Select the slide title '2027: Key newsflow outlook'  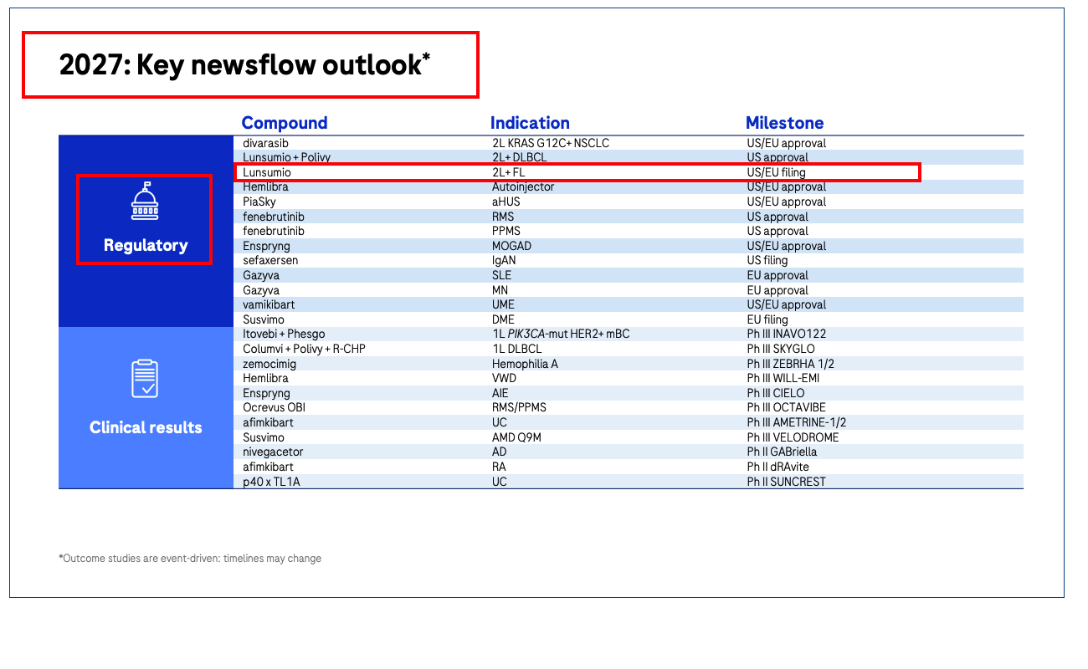[x=244, y=64]
